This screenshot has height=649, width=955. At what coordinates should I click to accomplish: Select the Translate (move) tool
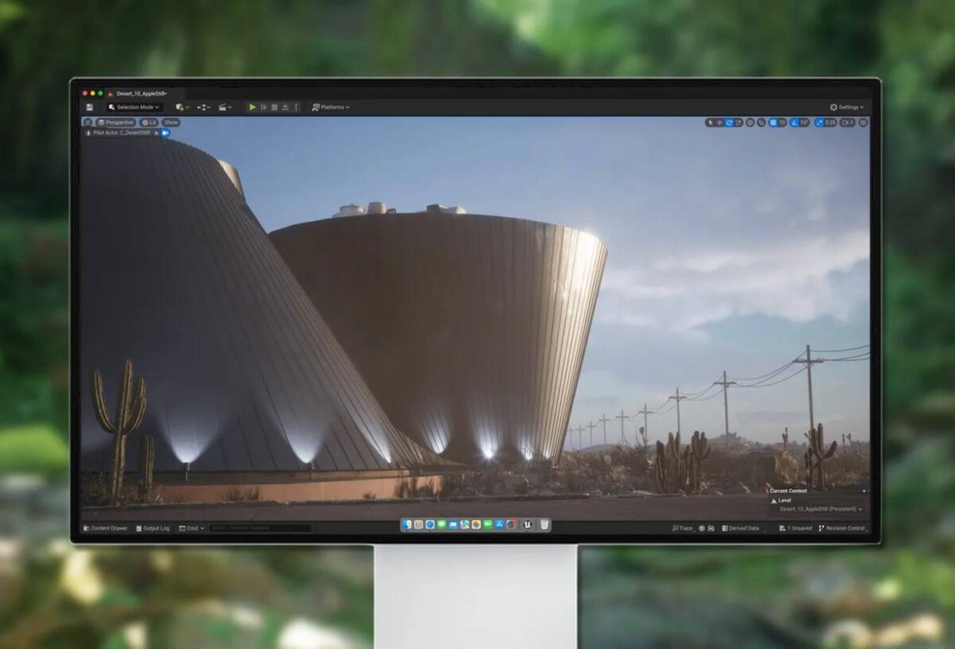pyautogui.click(x=719, y=122)
